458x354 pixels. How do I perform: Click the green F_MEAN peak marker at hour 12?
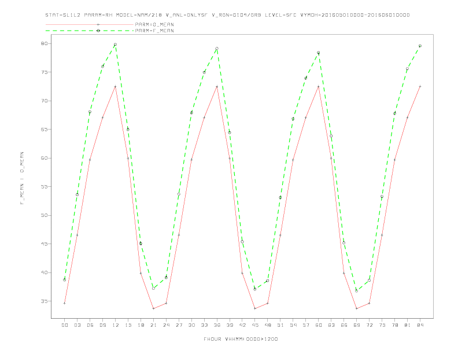[x=116, y=45]
